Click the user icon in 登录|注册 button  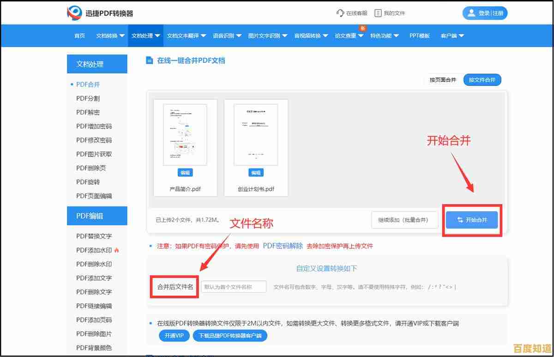tap(471, 12)
